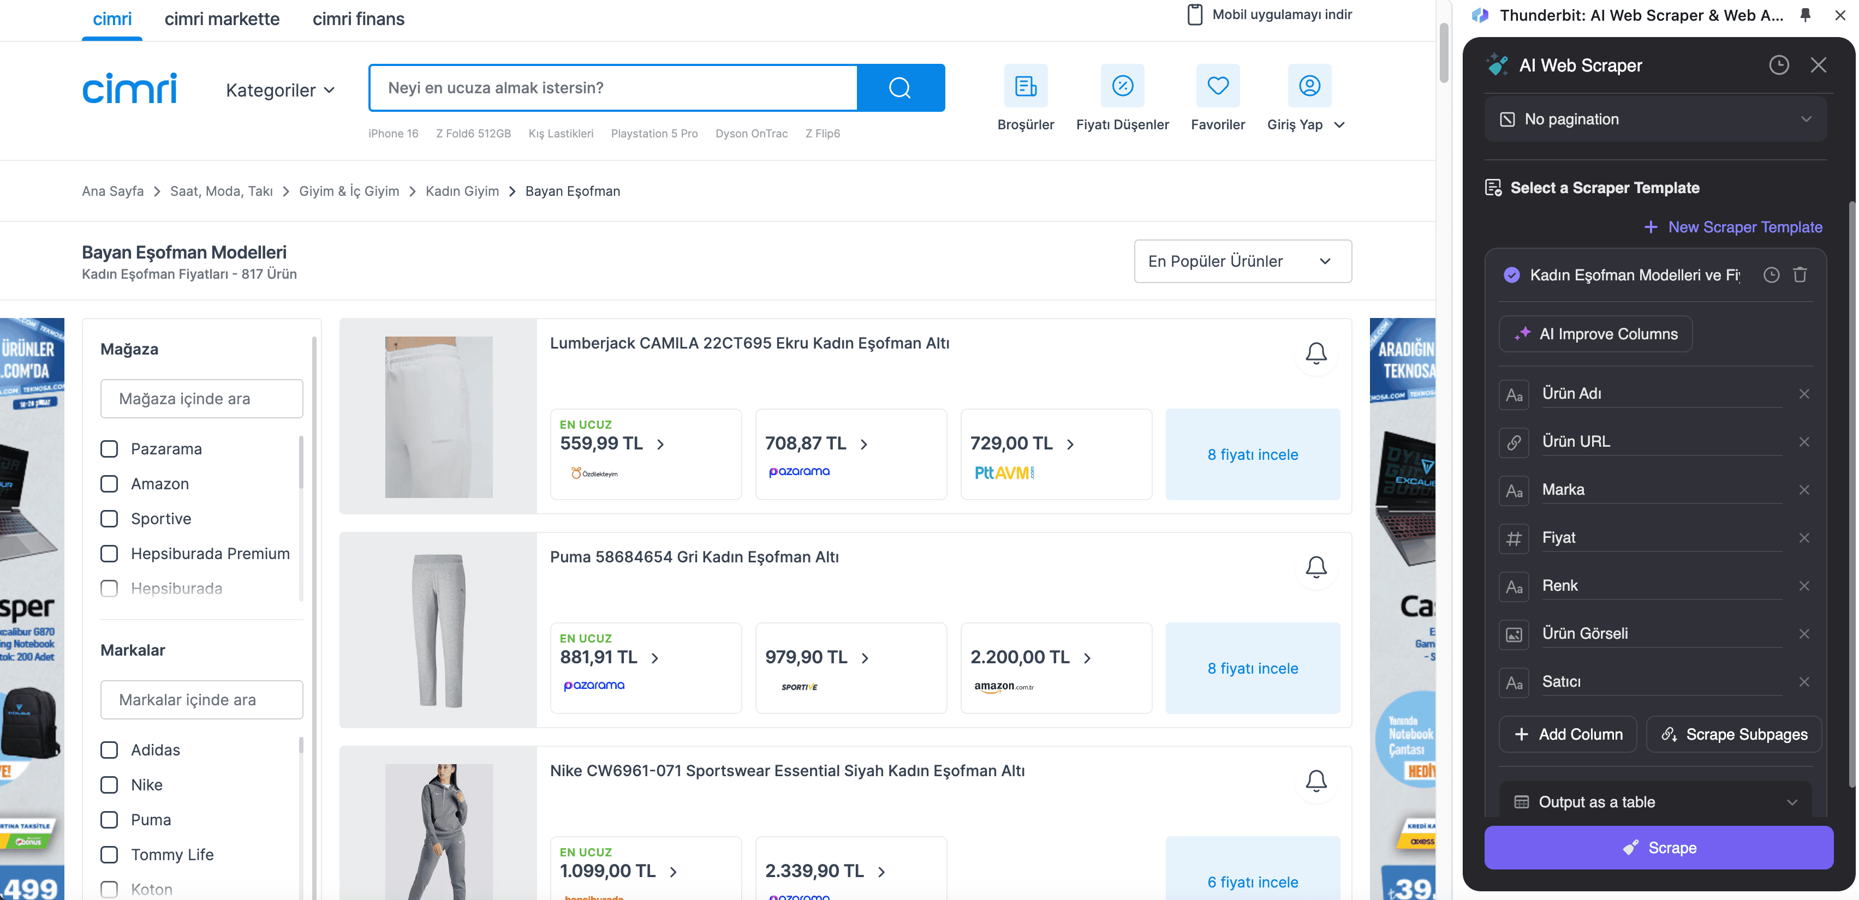
Task: Tick the Adidas brand checkbox
Action: click(x=109, y=750)
